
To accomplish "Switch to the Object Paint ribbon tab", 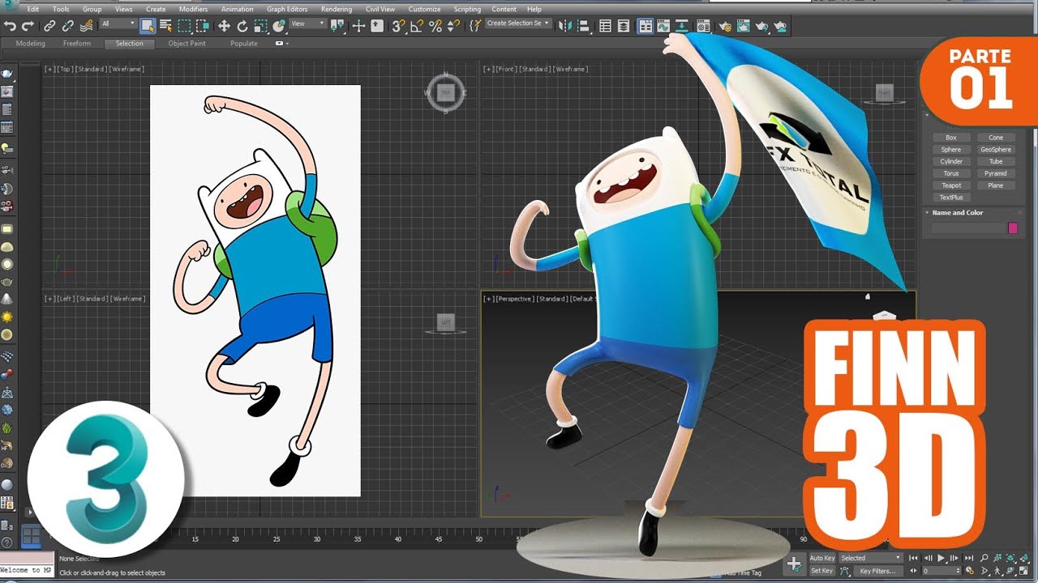I will pyautogui.click(x=187, y=44).
